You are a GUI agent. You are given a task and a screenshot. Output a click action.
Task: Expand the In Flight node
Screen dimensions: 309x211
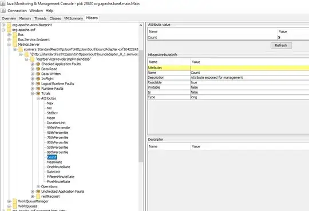pos(32,79)
